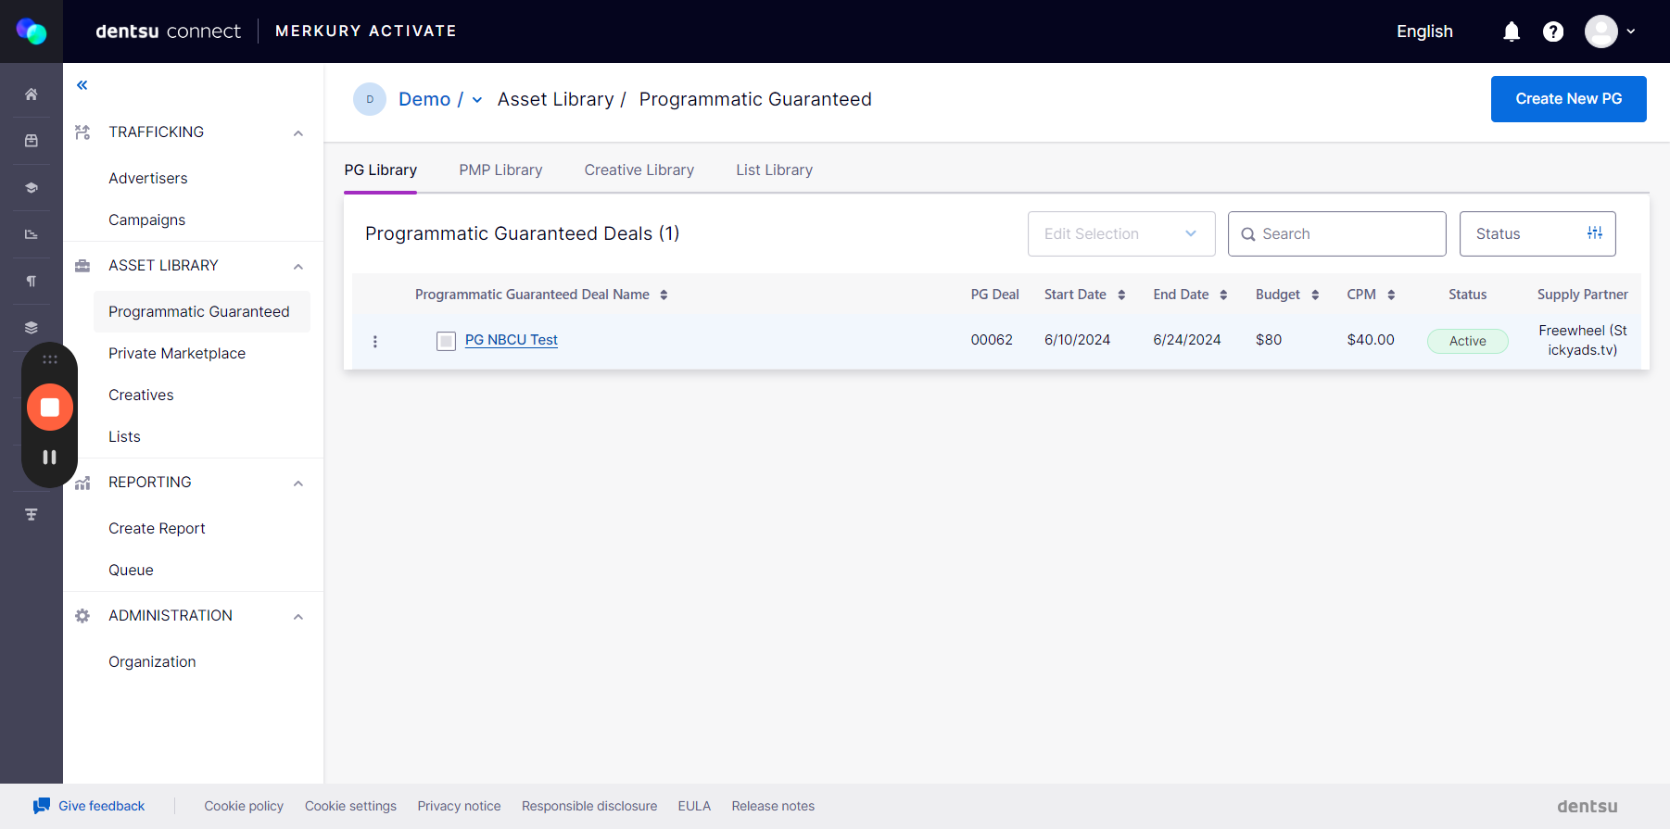Click the home icon in left rail
This screenshot has height=829, width=1670.
pos(32,94)
